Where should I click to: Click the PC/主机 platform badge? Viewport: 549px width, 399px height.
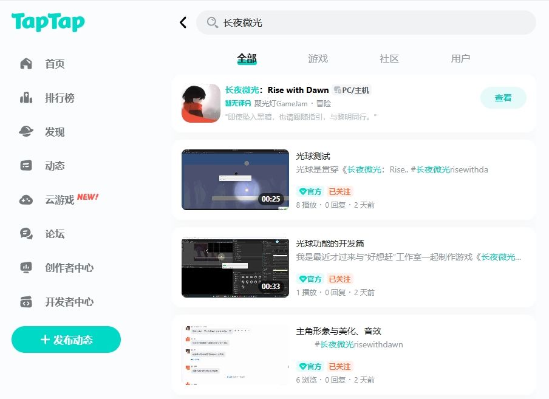point(352,90)
